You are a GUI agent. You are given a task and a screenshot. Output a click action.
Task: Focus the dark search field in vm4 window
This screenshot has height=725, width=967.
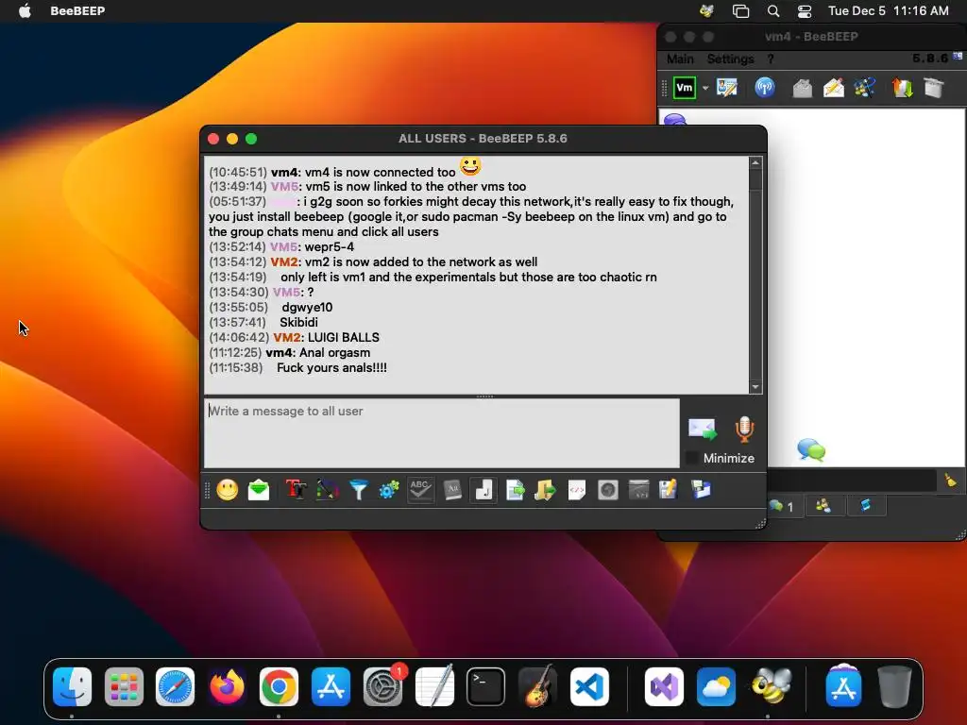[x=851, y=481]
